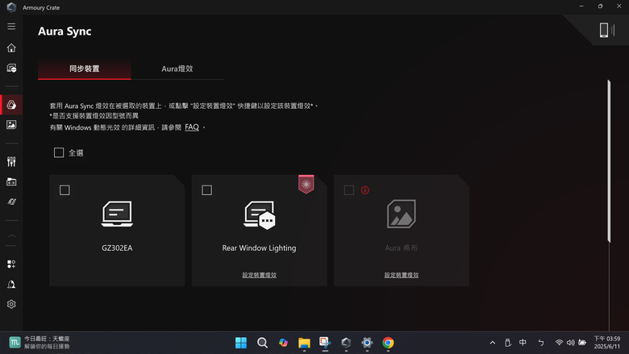Image resolution: width=629 pixels, height=354 pixels.
Task: Open Google Chrome from the taskbar
Action: tap(388, 343)
